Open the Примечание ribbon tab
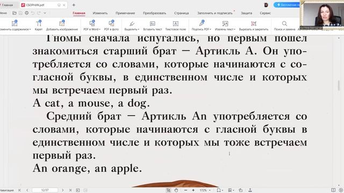Screen dimensions: 344x193 pyautogui.click(x=125, y=13)
